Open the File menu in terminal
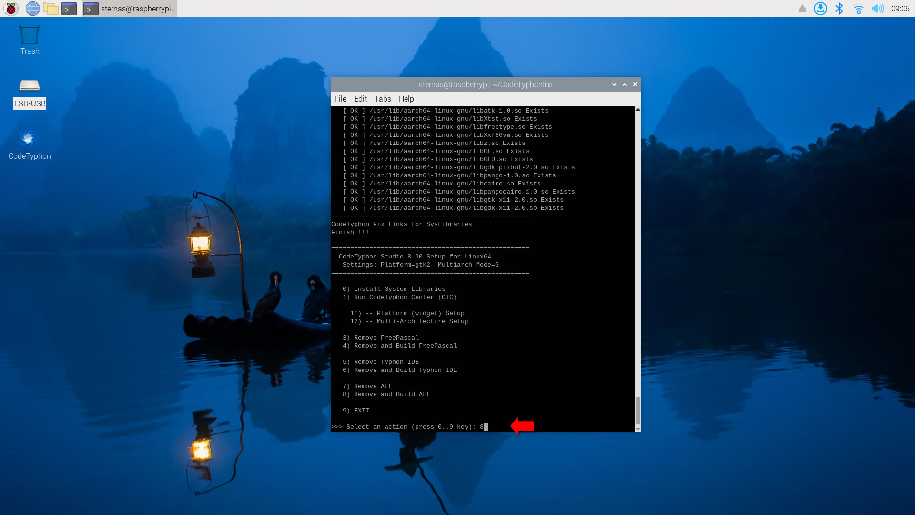915x515 pixels. [340, 99]
